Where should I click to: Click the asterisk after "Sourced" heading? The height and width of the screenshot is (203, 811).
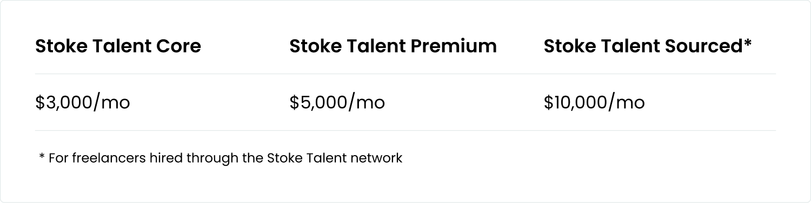[x=748, y=43]
